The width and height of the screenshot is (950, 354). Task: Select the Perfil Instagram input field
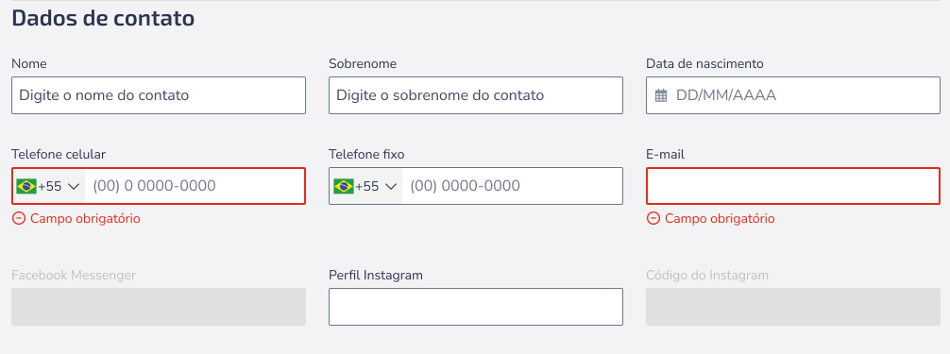coord(476,307)
